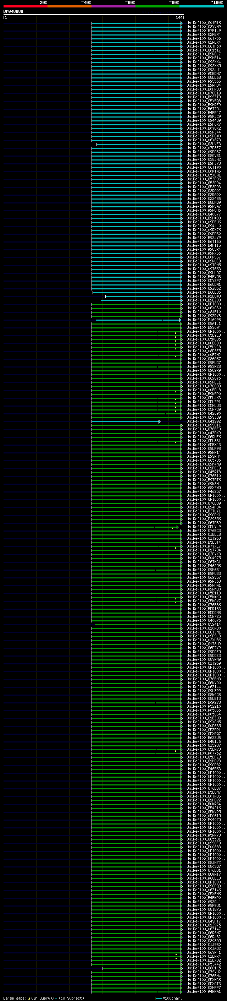Click the cyan alignment bar for UniRef100_P16096
The image size is (227, 1001).
click(139, 320)
